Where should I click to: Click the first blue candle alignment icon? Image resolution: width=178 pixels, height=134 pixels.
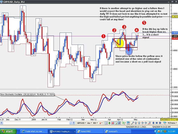[x=154, y=123]
